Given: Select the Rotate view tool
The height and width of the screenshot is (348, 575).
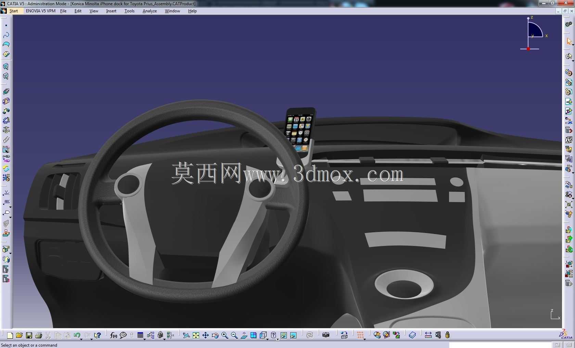Looking at the screenshot, I should pyautogui.click(x=215, y=335).
